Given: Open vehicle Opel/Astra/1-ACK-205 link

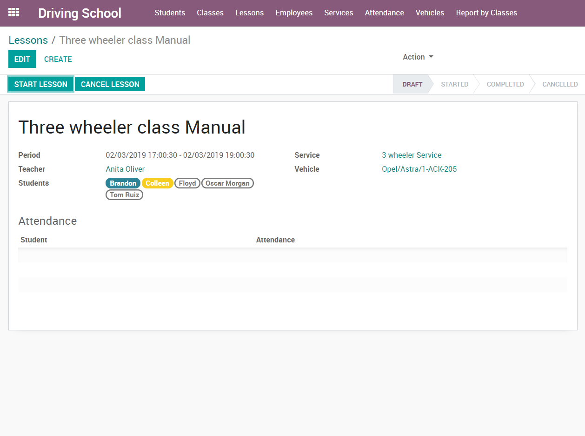Looking at the screenshot, I should (x=419, y=169).
